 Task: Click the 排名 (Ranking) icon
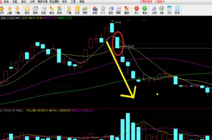coord(52,10)
